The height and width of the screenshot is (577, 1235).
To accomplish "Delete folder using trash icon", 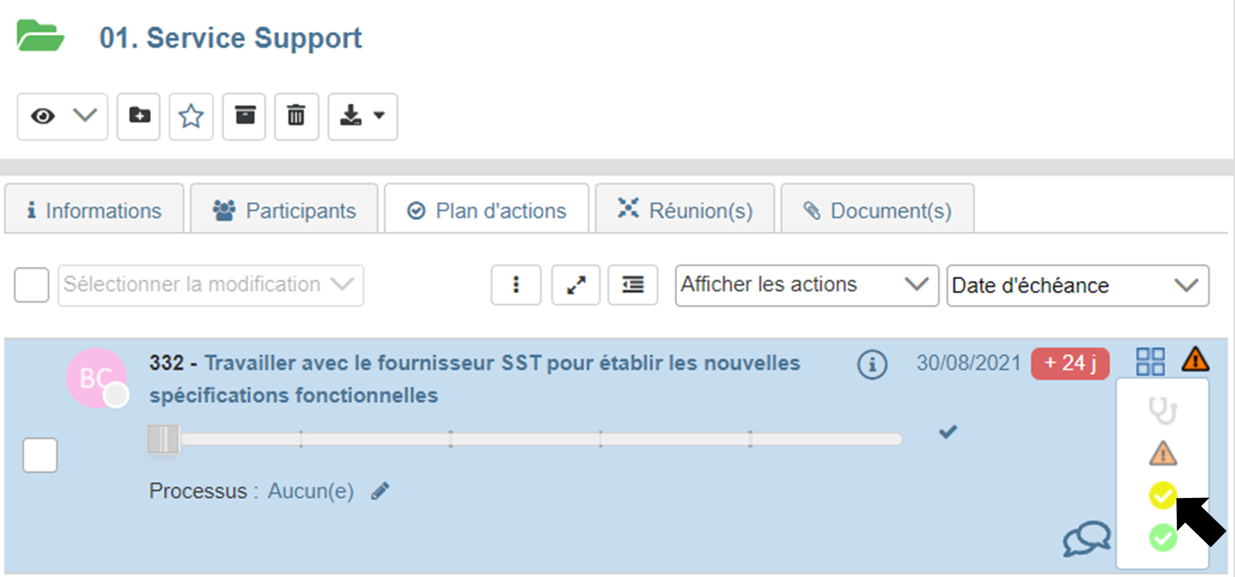I will coord(296,116).
